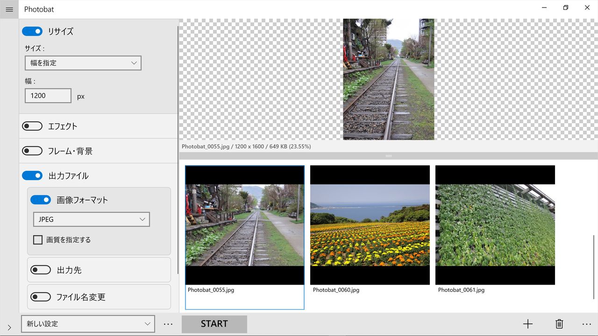Select the Photobat_0055.jpg railway thumbnail
598x336 pixels.
(245, 225)
